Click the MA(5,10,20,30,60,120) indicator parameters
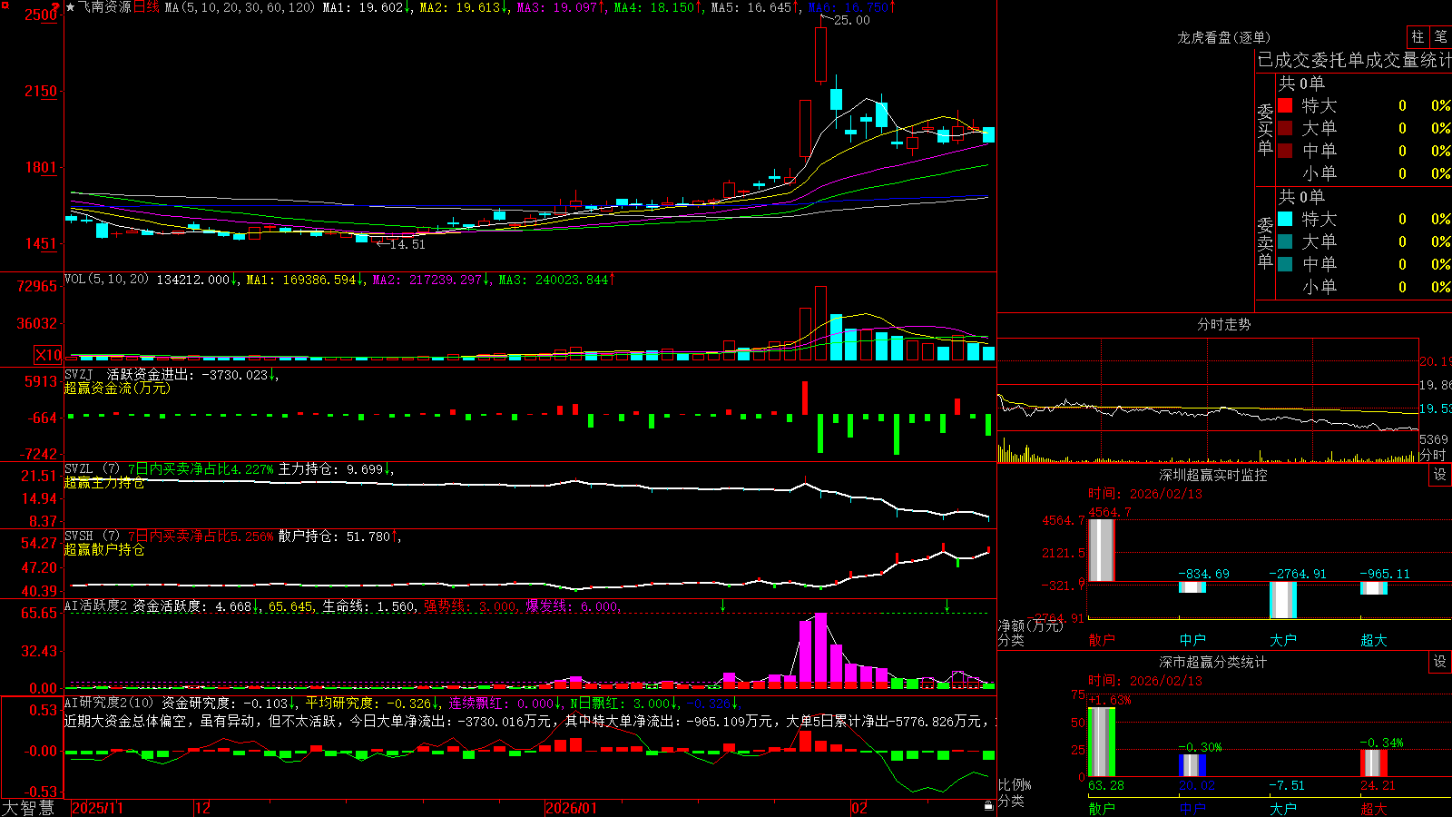The height and width of the screenshot is (817, 1452). tap(240, 7)
